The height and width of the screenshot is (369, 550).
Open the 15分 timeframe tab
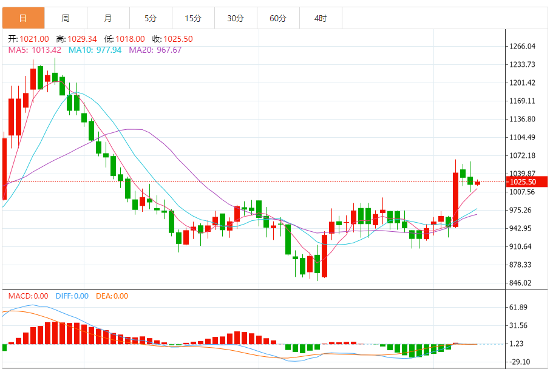tap(193, 18)
